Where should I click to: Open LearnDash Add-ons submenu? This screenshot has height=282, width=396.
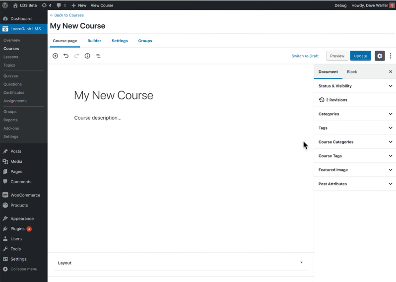[11, 129]
